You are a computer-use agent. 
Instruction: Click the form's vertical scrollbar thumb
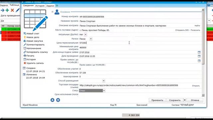pos(203,38)
